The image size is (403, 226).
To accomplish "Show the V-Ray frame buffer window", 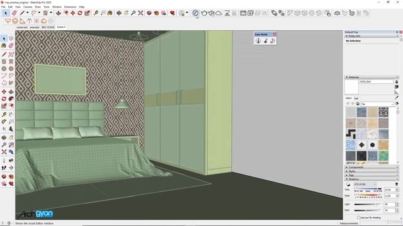I will (243, 13).
